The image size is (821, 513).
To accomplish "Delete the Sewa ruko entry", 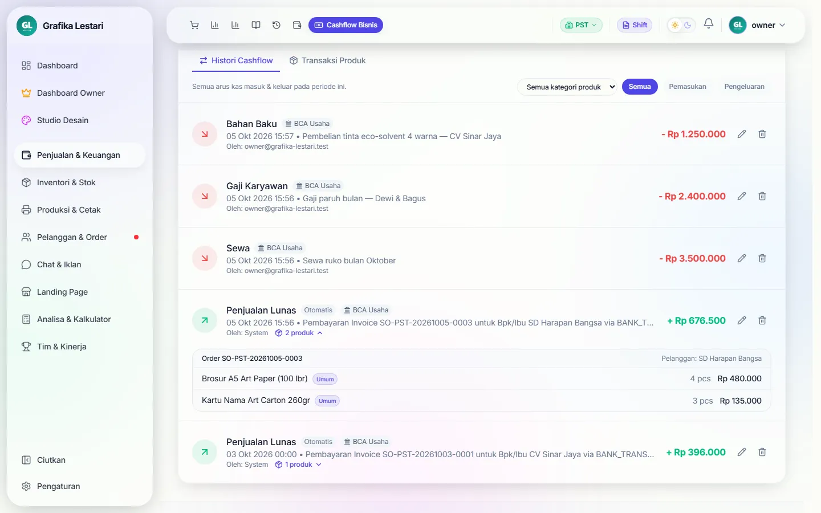I will 762,258.
